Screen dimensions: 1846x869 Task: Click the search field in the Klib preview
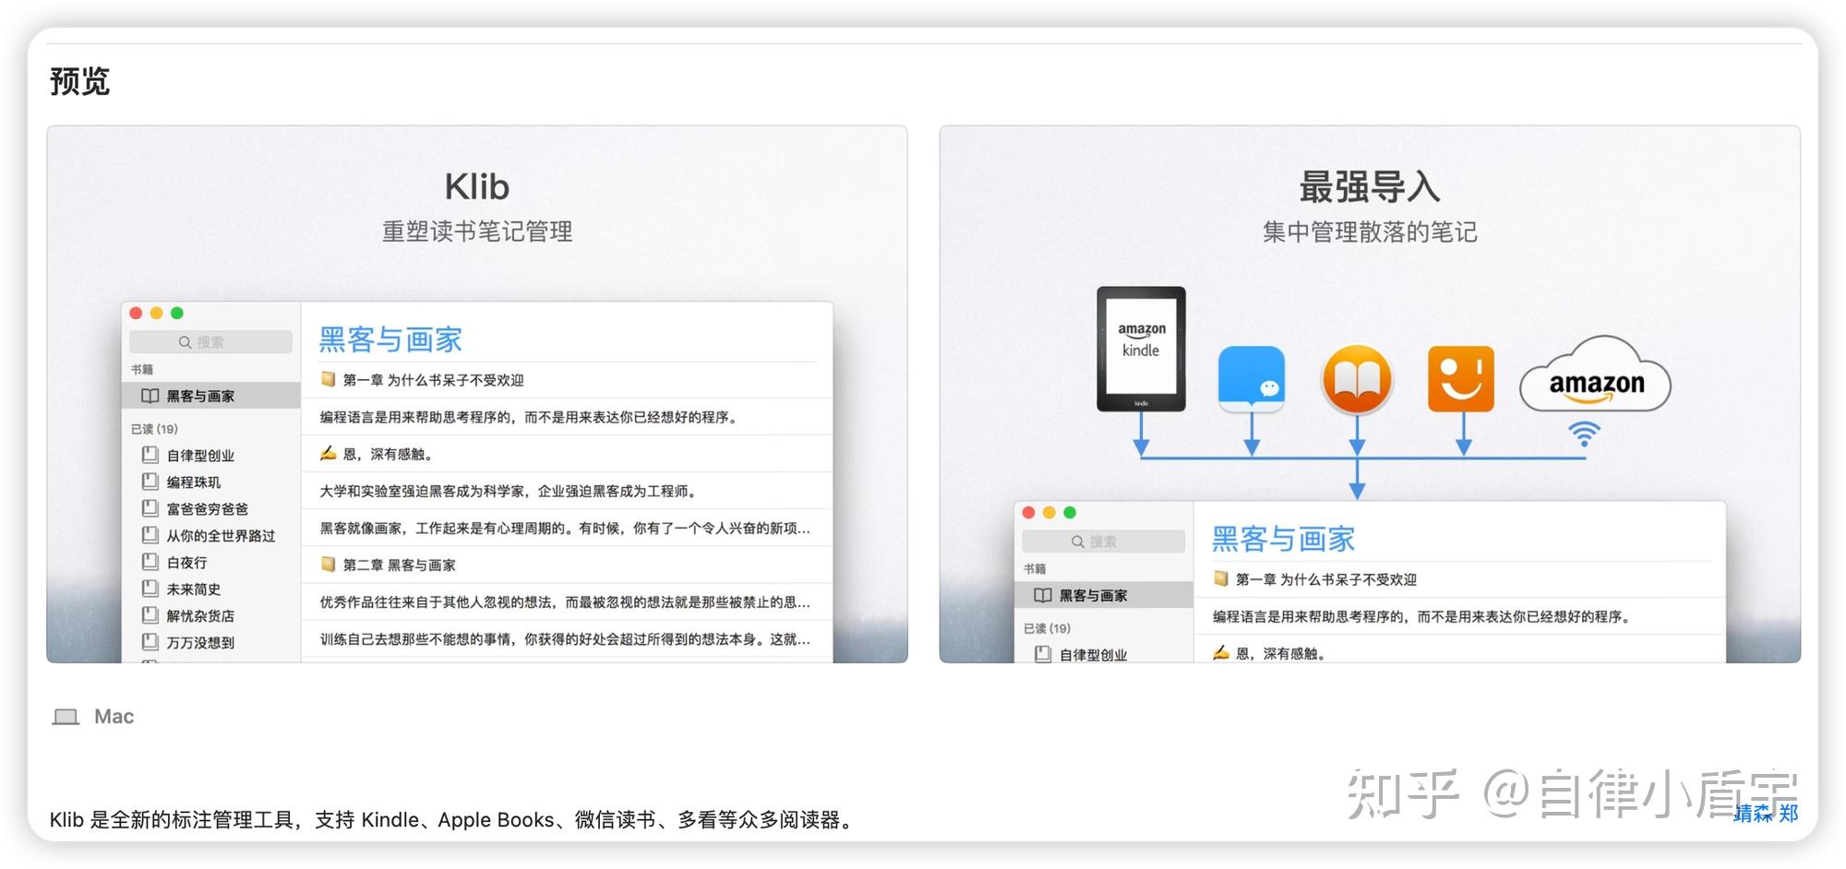pos(210,342)
